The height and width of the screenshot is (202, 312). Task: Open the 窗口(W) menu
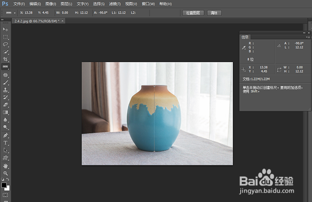[x=148, y=4]
